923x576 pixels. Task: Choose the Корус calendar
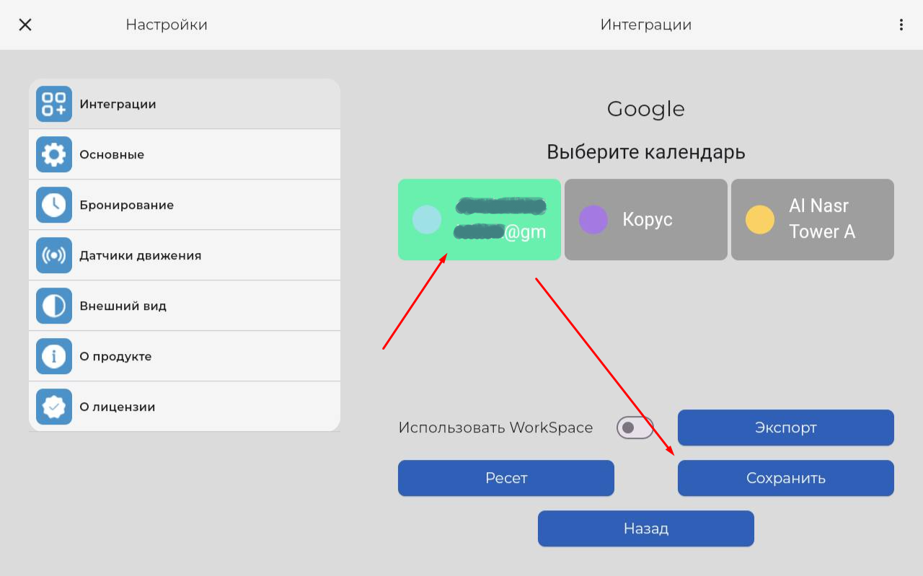(646, 219)
